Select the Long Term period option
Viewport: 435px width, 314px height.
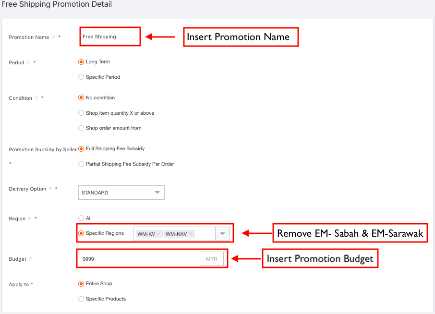coord(81,62)
